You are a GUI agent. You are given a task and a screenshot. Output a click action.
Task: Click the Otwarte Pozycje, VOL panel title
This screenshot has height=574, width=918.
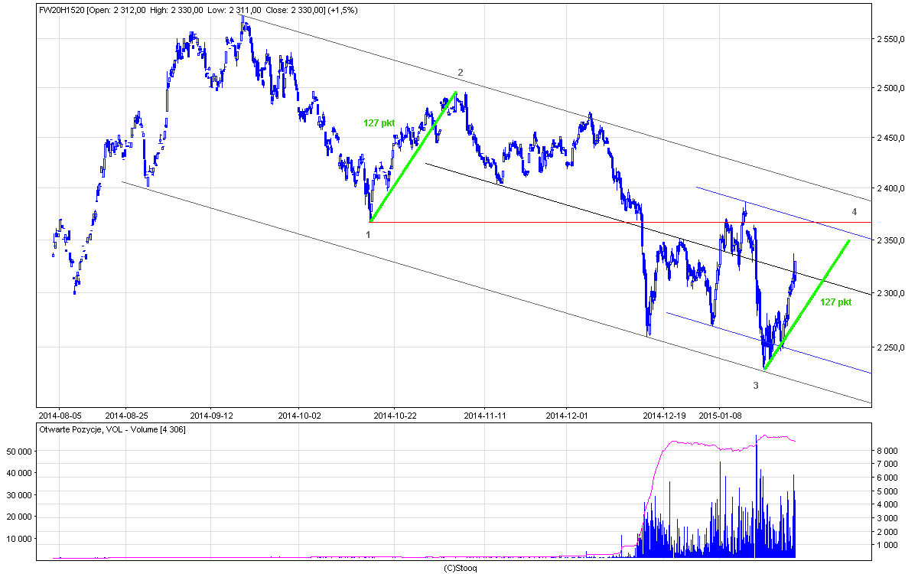click(112, 430)
